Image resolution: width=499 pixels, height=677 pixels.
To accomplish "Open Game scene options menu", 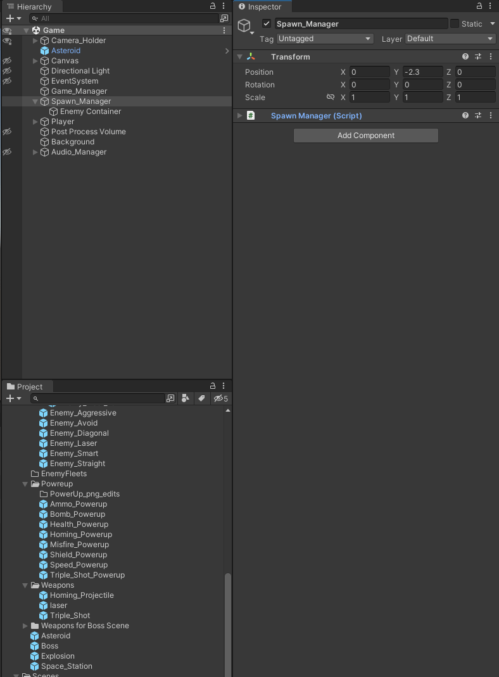I will [x=224, y=30].
